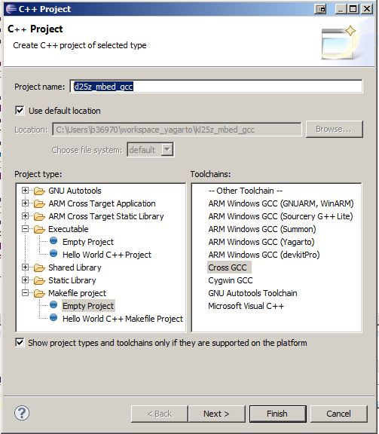Expand the Shared Library tree node
The width and height of the screenshot is (379, 434).
(25, 267)
